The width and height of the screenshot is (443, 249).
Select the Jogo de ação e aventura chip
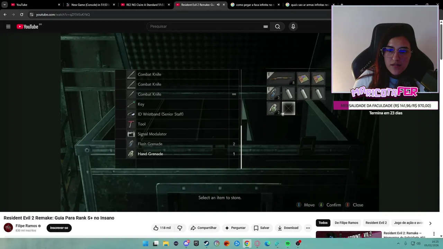[408, 223]
